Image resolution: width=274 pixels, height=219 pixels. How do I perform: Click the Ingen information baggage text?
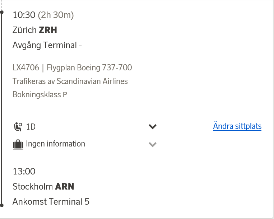pyautogui.click(x=56, y=144)
